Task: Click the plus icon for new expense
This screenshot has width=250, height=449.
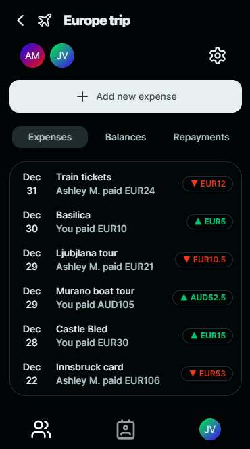Action: point(82,96)
